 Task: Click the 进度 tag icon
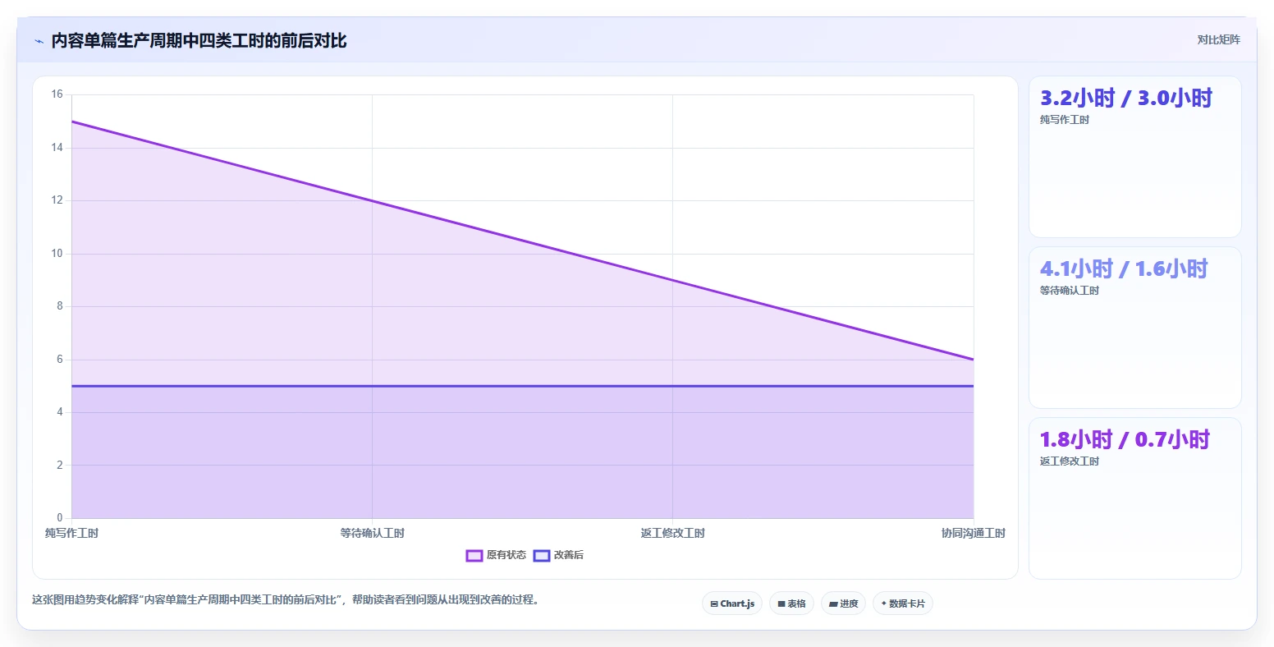click(x=833, y=603)
